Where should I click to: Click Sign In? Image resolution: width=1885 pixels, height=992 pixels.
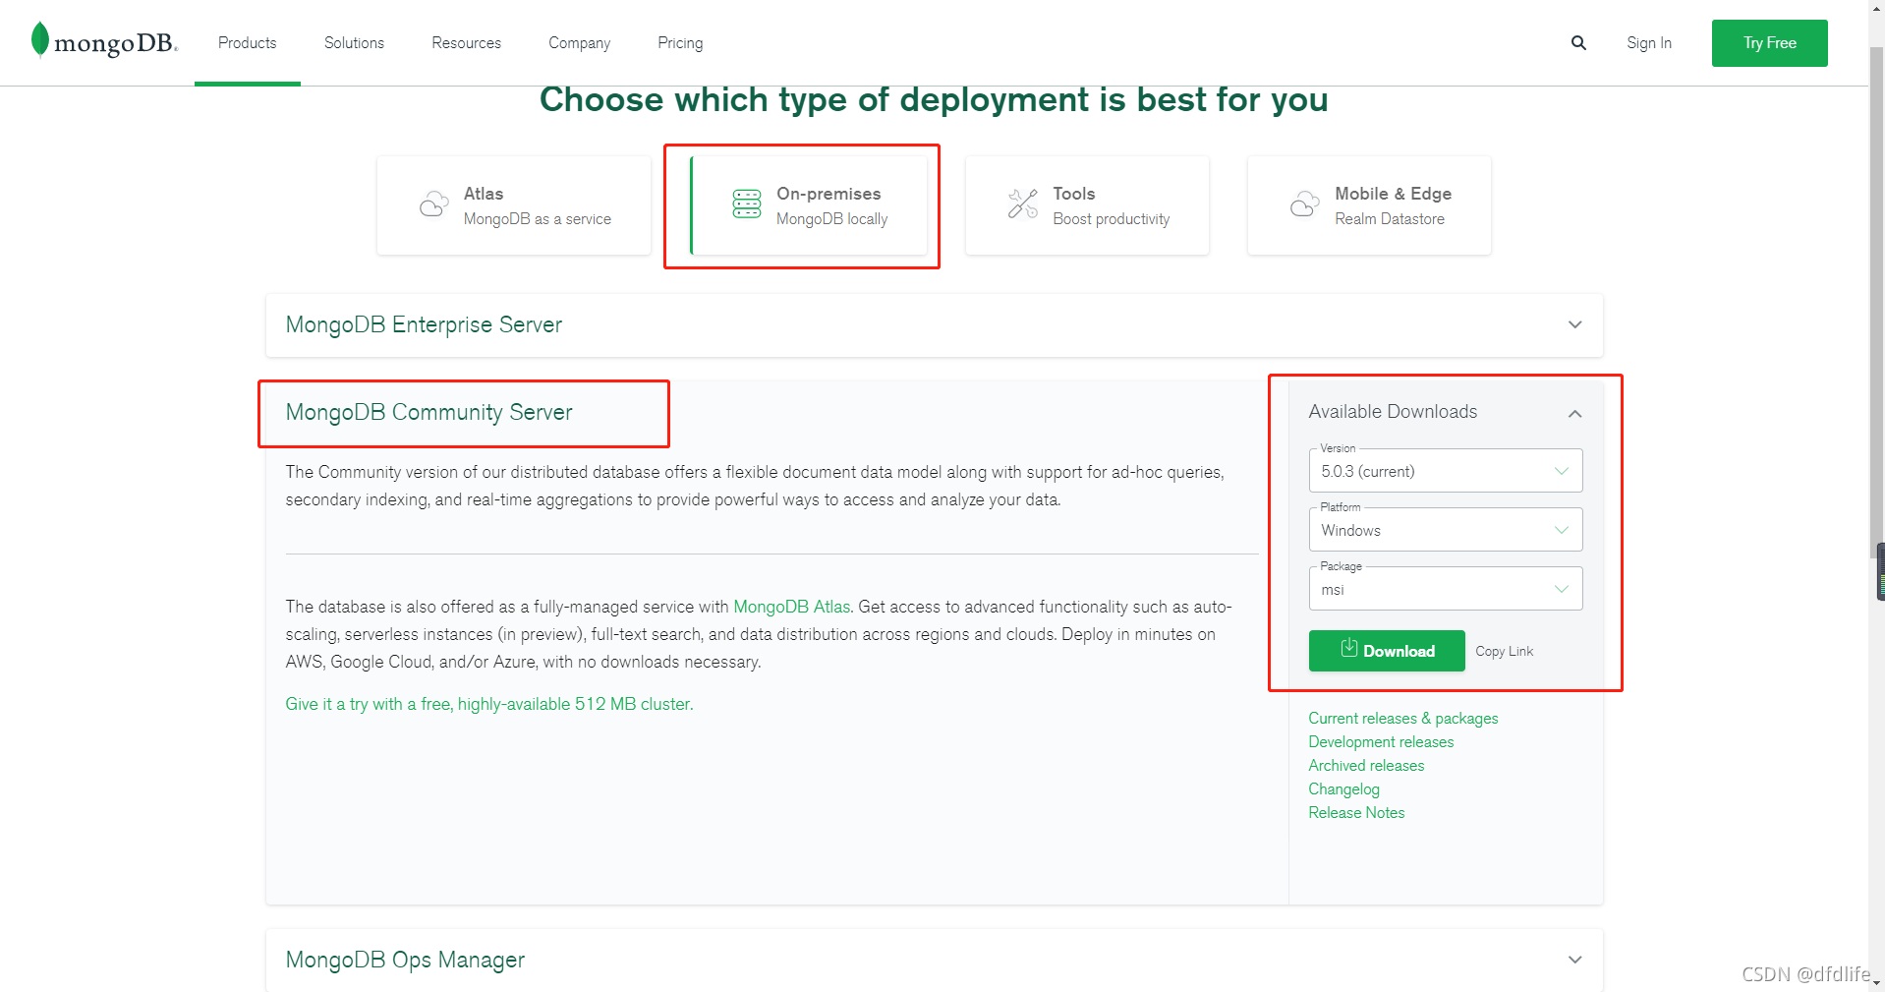click(1648, 43)
